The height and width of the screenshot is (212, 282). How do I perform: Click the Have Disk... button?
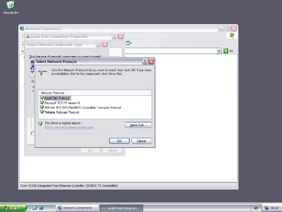coord(138,125)
